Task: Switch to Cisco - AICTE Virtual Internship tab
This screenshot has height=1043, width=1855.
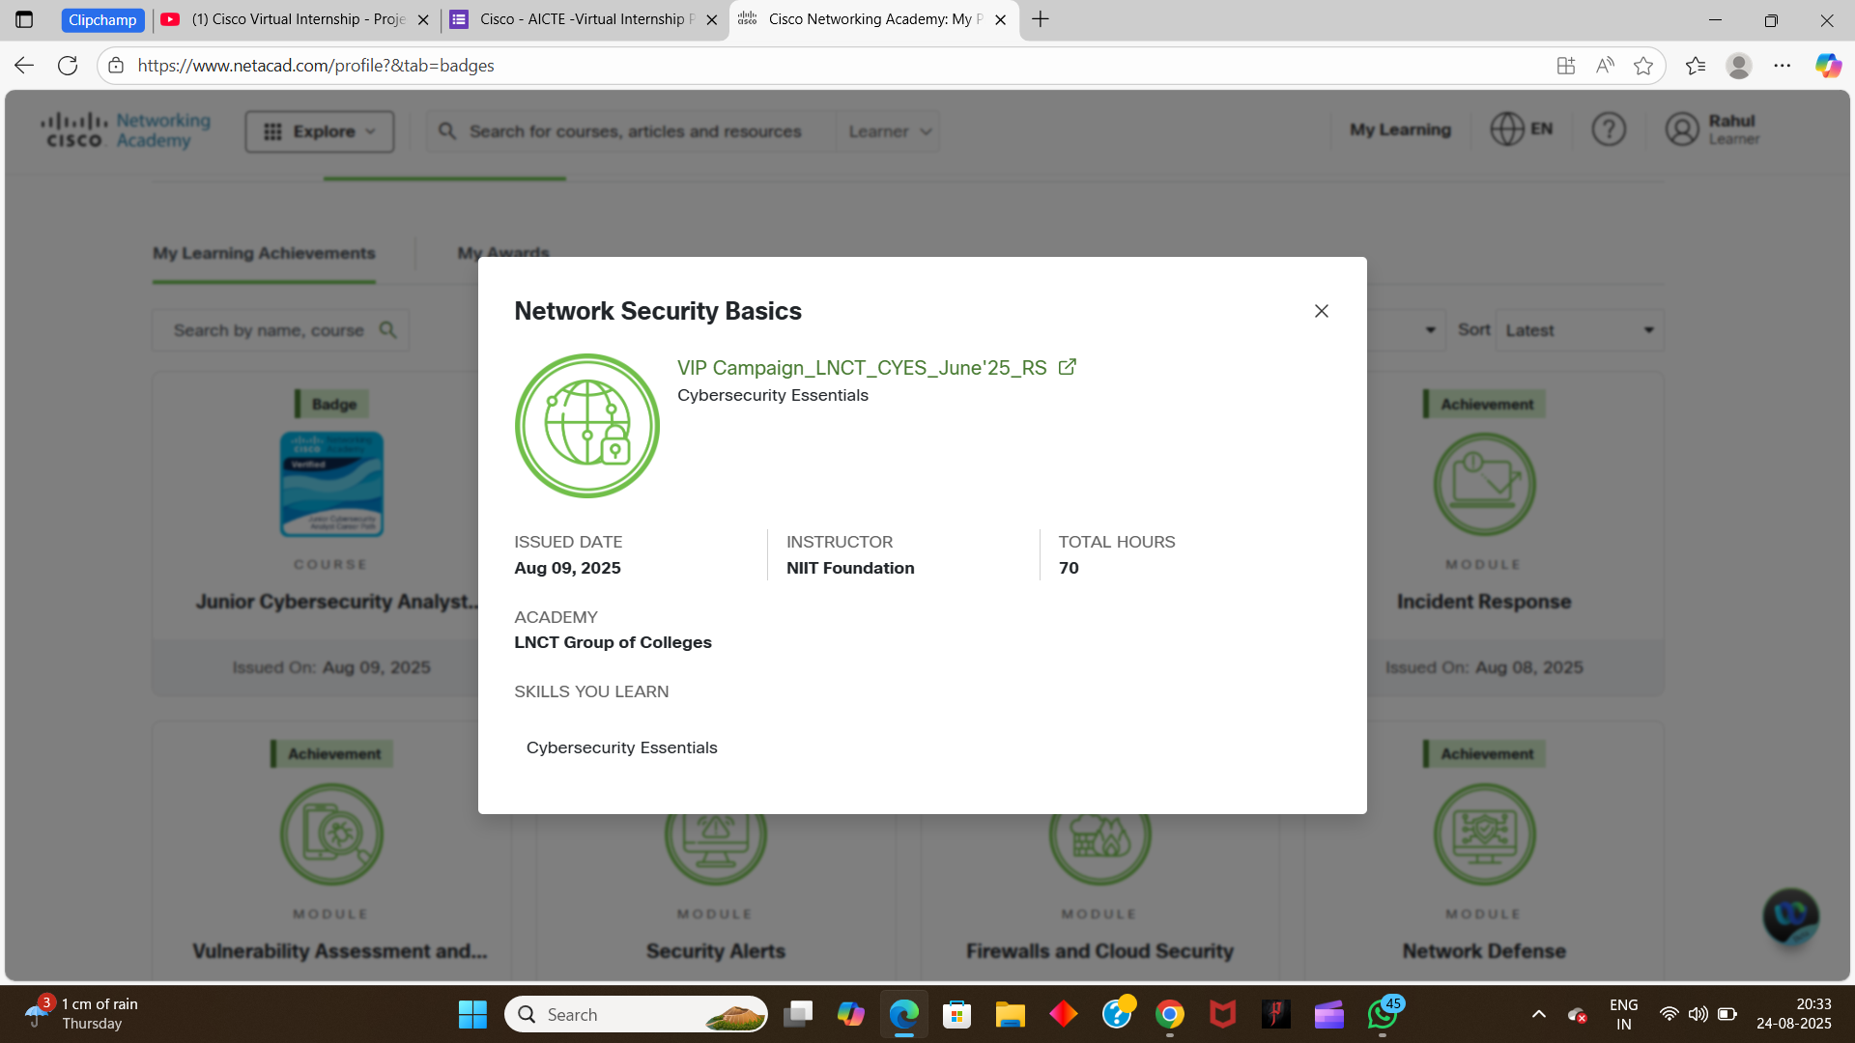Action: (x=580, y=19)
